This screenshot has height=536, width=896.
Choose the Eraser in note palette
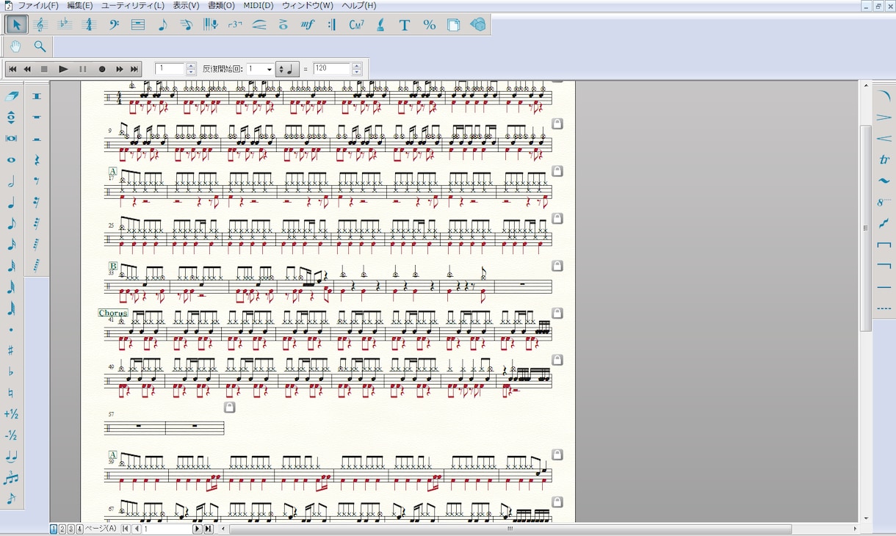tap(11, 96)
